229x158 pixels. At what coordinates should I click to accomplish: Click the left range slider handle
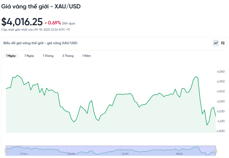(x=6, y=151)
